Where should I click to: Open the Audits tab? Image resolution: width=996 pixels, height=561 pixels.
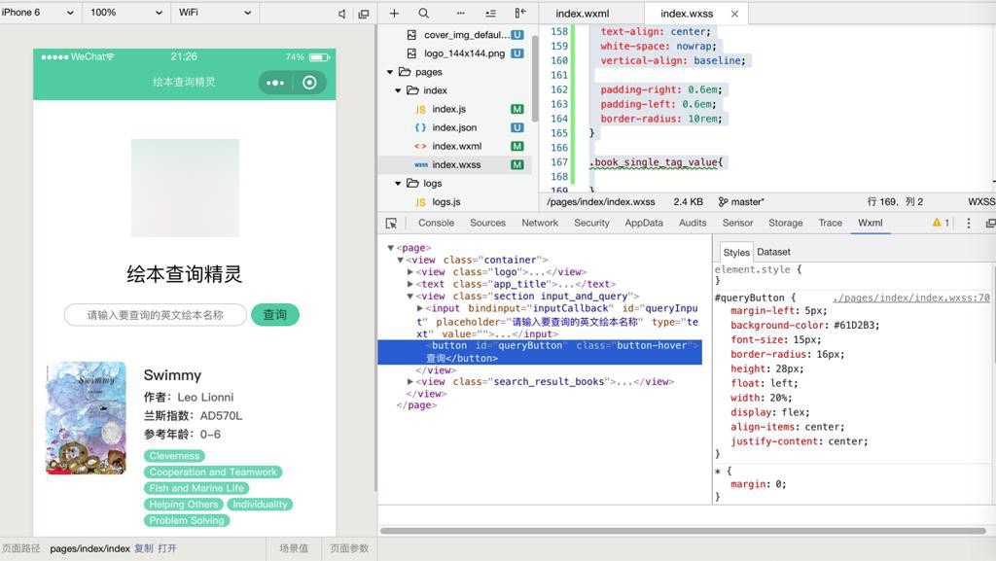[x=693, y=223]
